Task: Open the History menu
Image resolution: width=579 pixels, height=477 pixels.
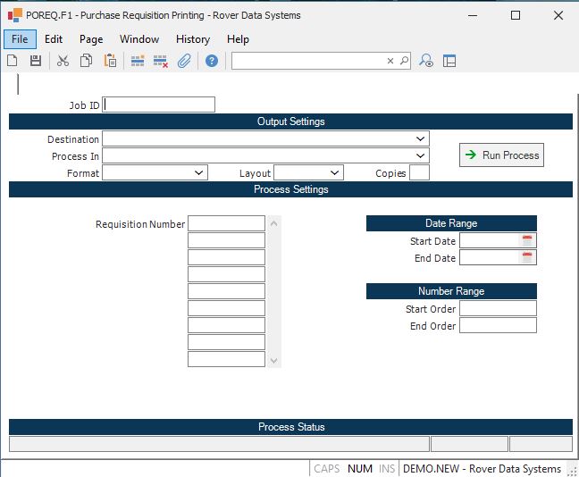Action: (x=192, y=39)
